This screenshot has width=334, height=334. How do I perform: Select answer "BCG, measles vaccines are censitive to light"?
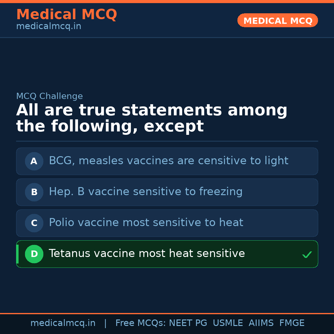pos(169,161)
